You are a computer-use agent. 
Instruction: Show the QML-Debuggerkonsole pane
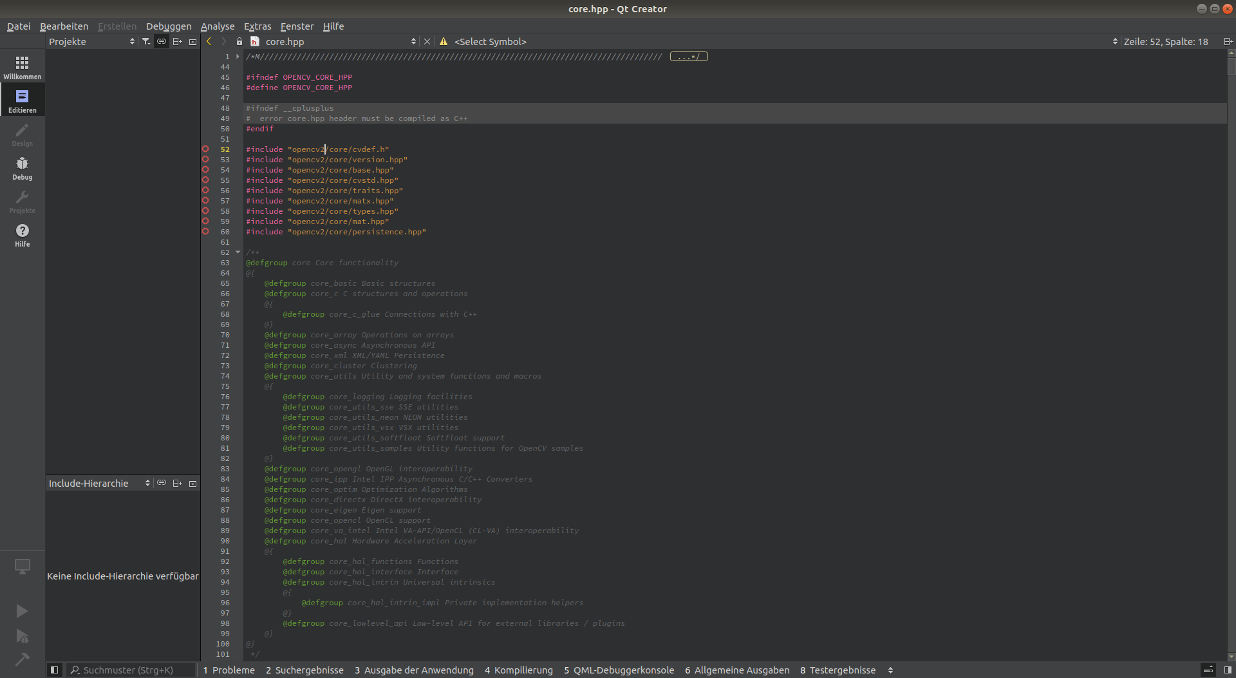(619, 670)
